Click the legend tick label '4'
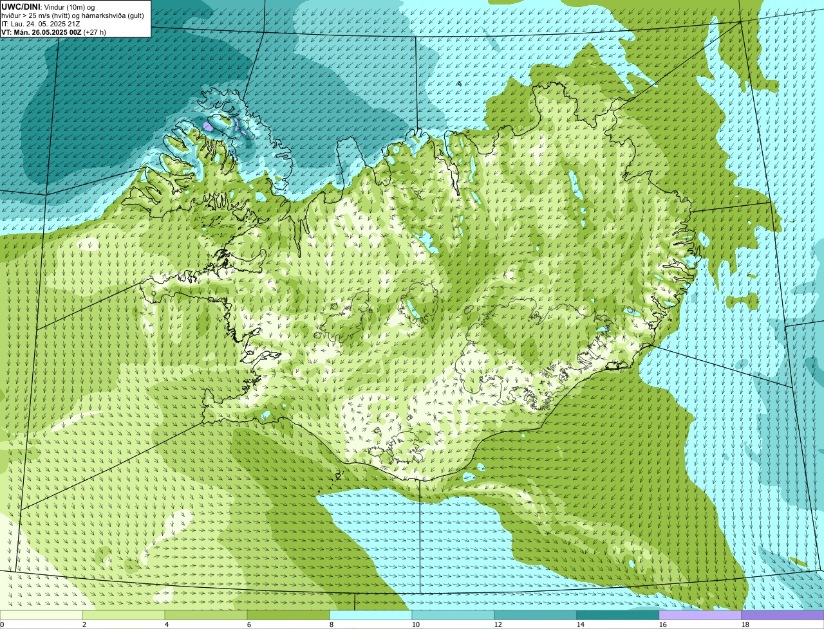This screenshot has width=824, height=629. point(167,624)
